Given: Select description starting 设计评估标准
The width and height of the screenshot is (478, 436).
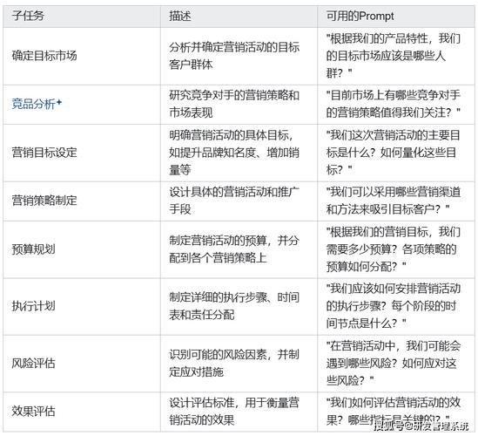Looking at the screenshot, I should 234,412.
